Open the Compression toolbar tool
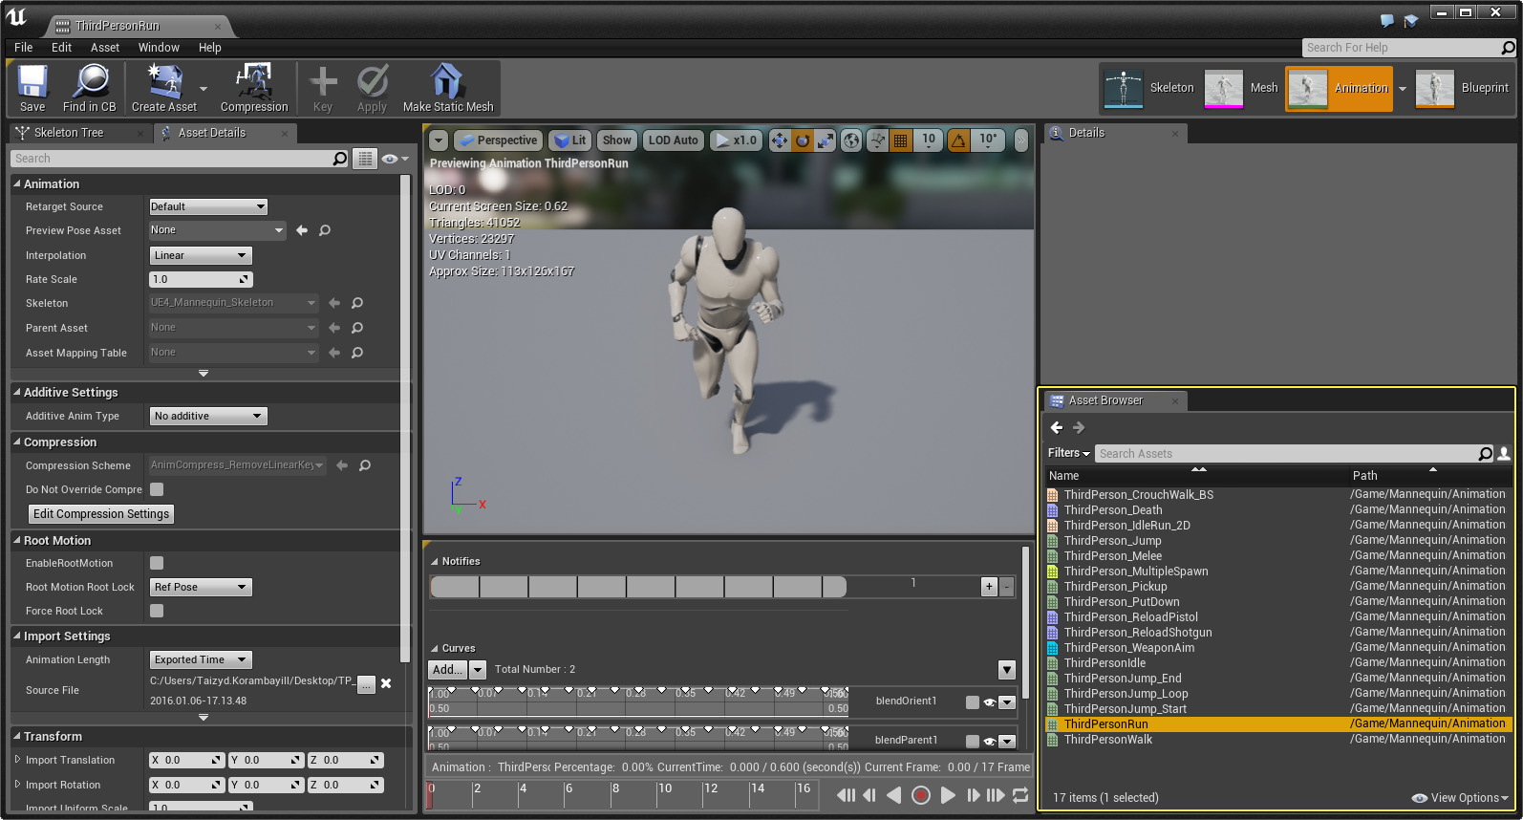The image size is (1523, 820). tap(254, 88)
